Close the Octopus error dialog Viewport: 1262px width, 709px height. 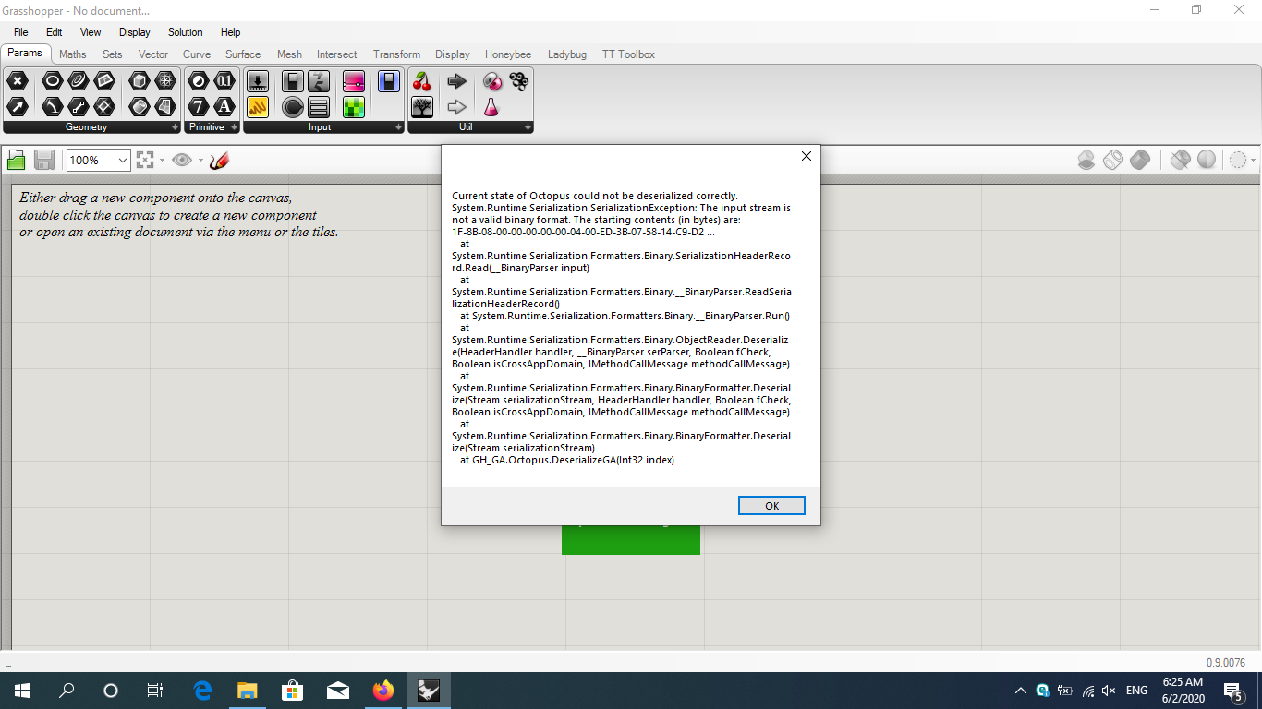pyautogui.click(x=806, y=156)
